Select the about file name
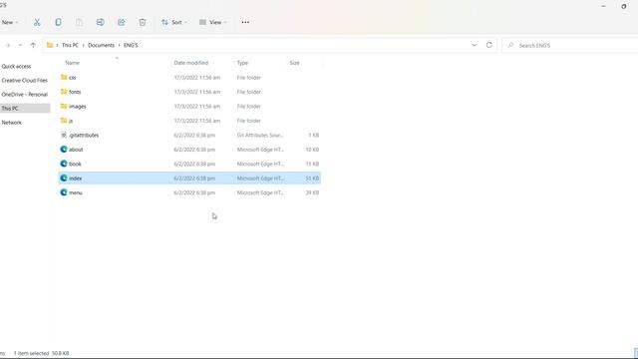Screen dimensions: 638x359 pyautogui.click(x=76, y=150)
